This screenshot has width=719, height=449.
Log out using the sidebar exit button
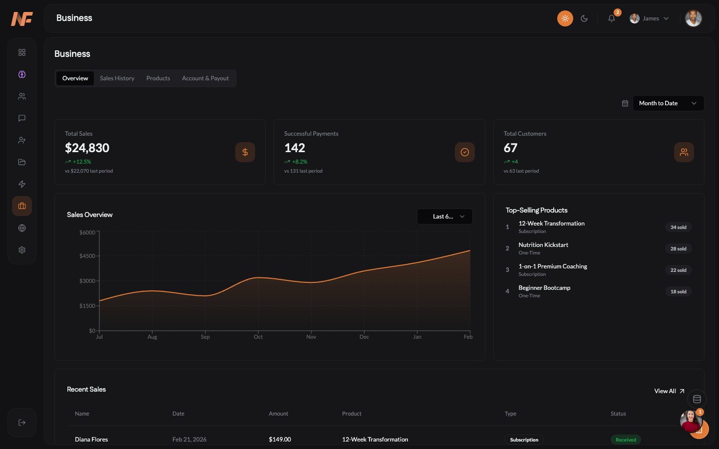21,422
